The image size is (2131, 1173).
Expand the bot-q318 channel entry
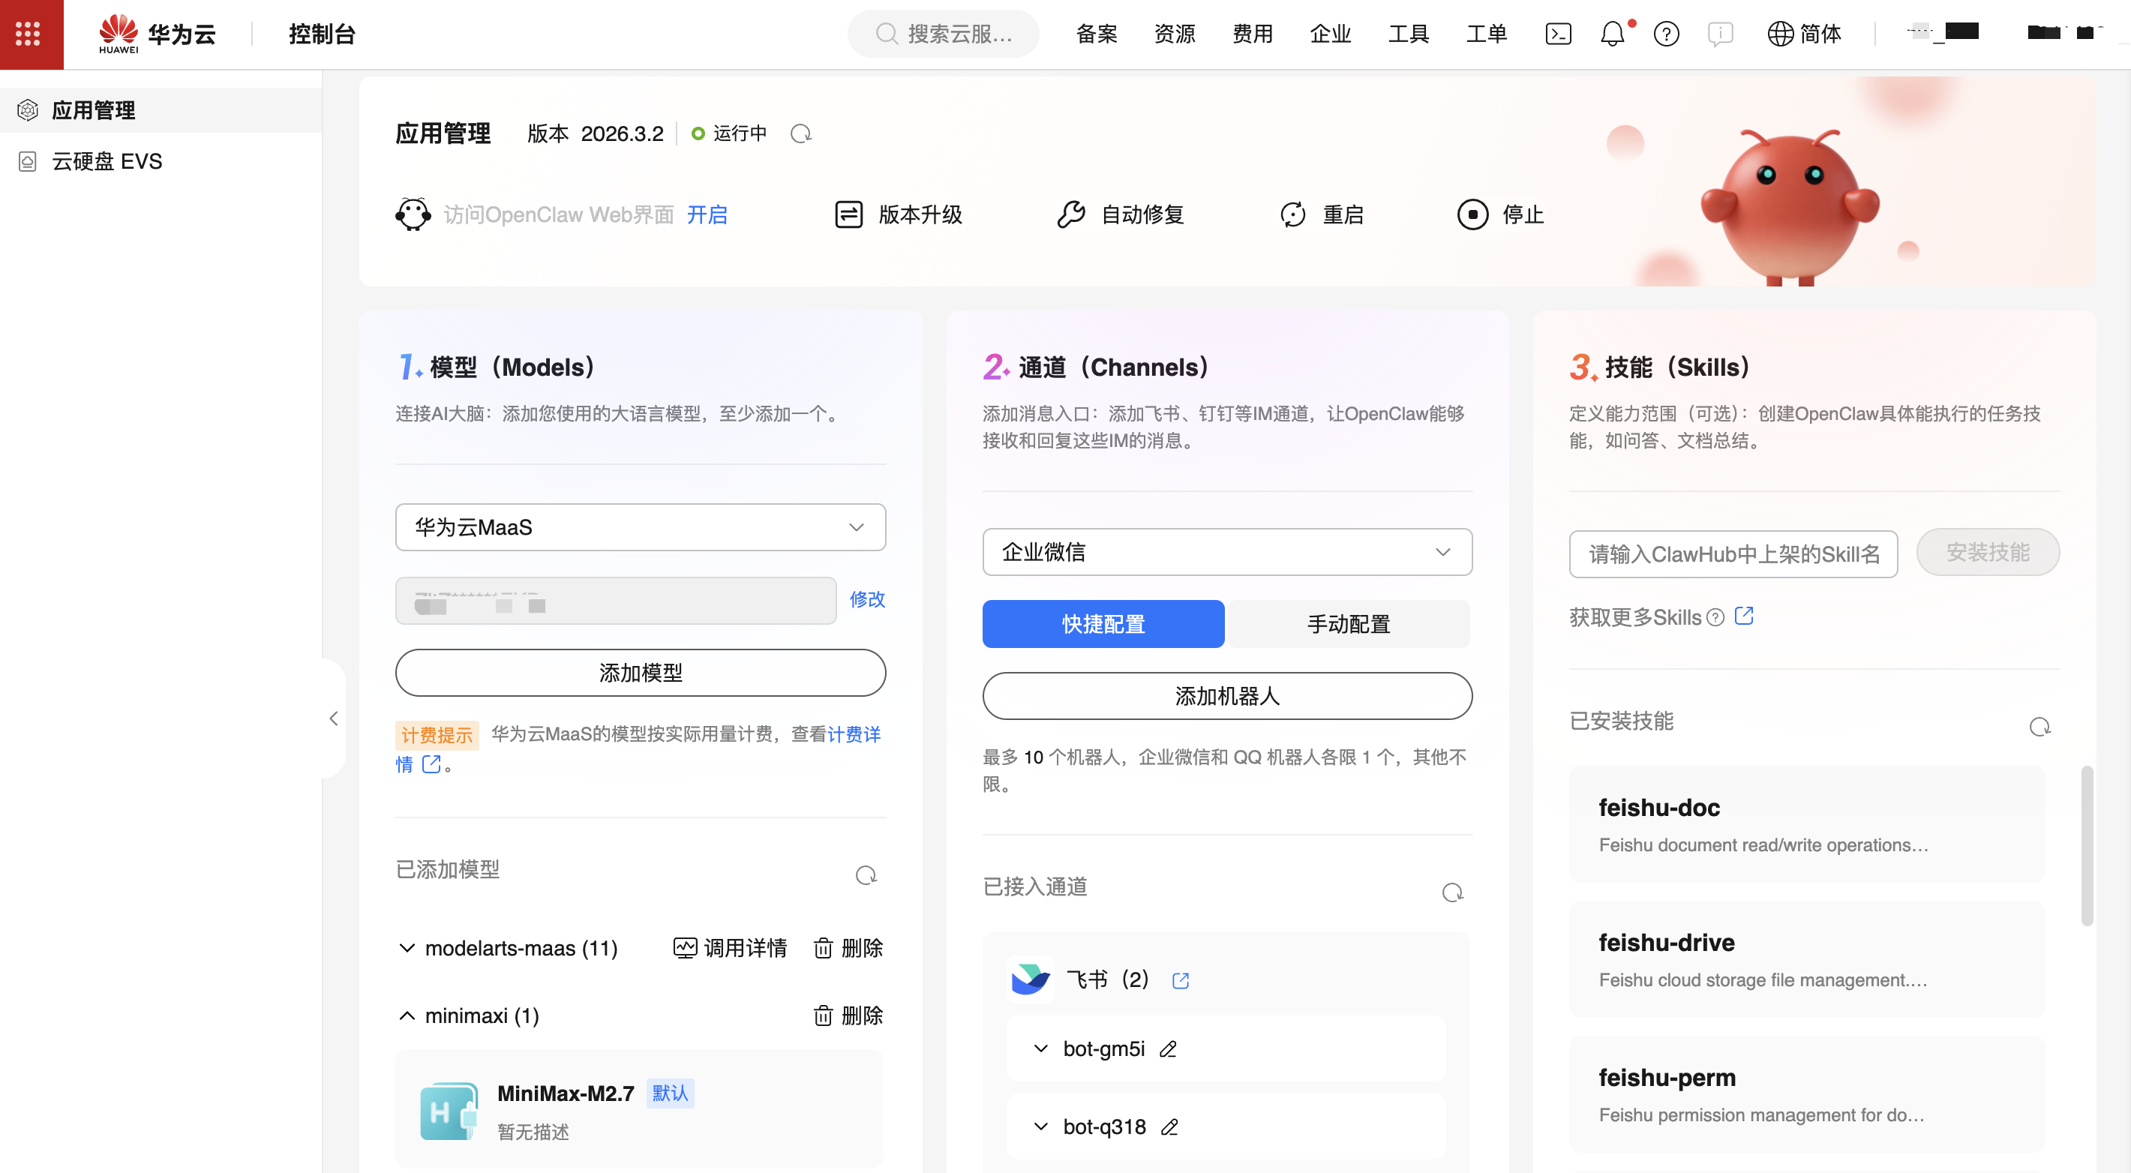[x=1040, y=1126]
